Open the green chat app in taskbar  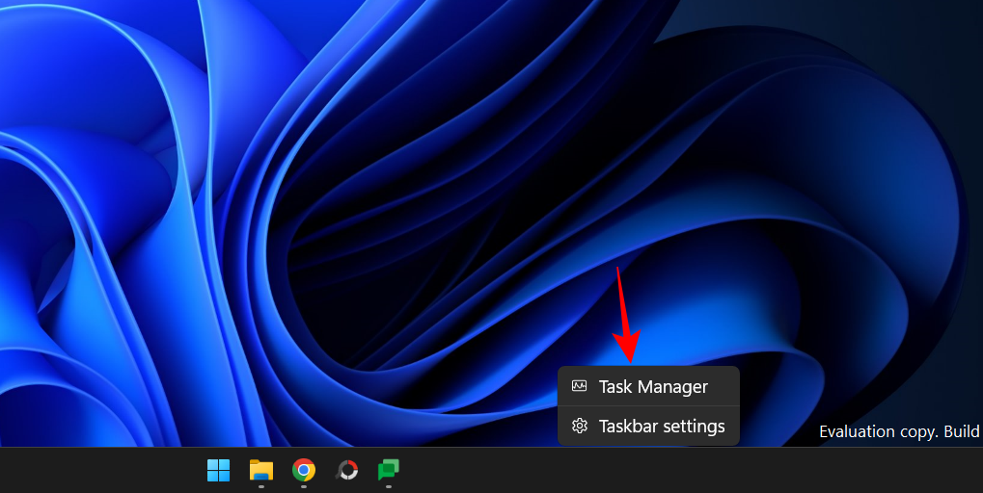(389, 470)
